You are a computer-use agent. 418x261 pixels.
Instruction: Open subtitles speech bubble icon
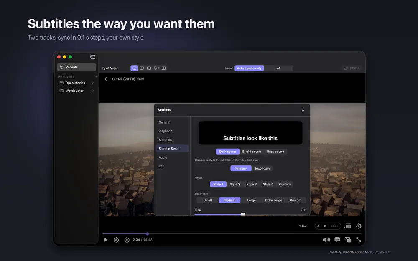click(x=337, y=240)
